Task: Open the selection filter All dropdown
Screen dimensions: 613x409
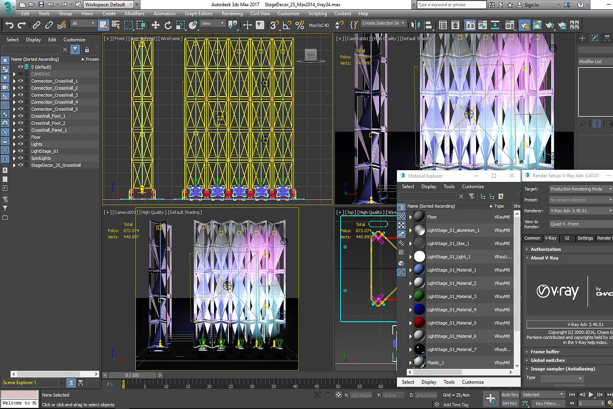Action: pos(83,24)
